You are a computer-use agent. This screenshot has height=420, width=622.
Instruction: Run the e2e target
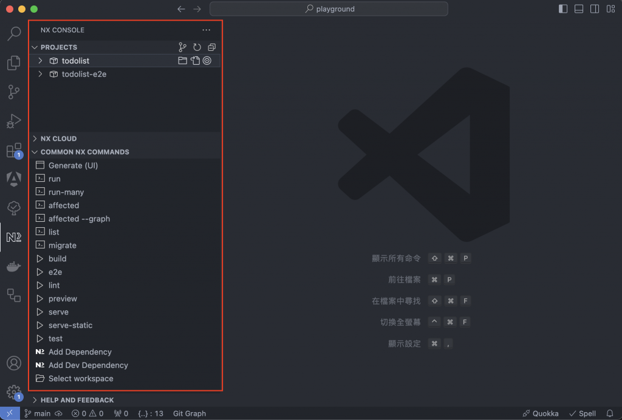pos(125,272)
